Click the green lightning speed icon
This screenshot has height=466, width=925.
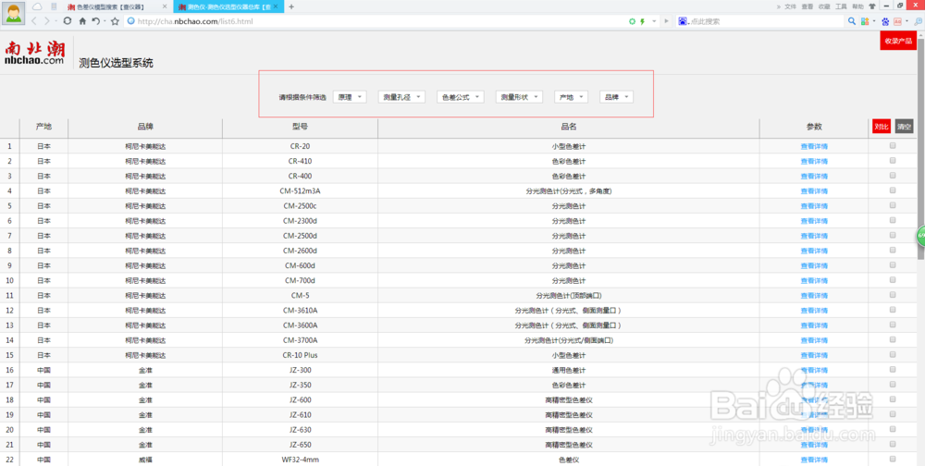point(643,21)
